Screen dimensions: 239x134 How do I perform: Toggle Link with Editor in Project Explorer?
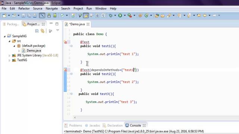[x=43, y=31]
